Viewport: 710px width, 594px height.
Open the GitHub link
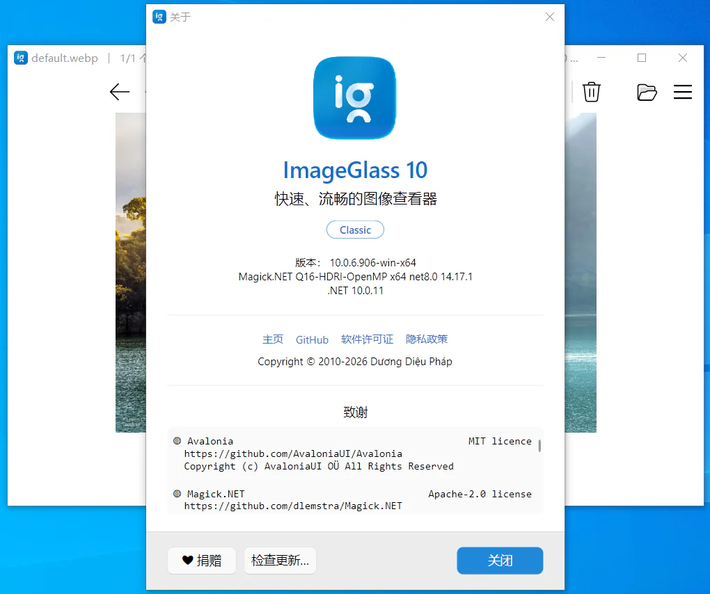click(312, 339)
